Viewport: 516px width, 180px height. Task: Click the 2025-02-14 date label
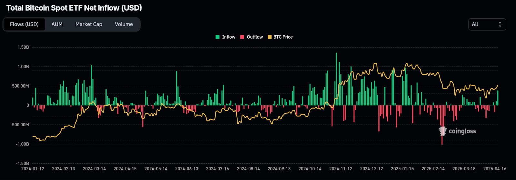(433, 169)
